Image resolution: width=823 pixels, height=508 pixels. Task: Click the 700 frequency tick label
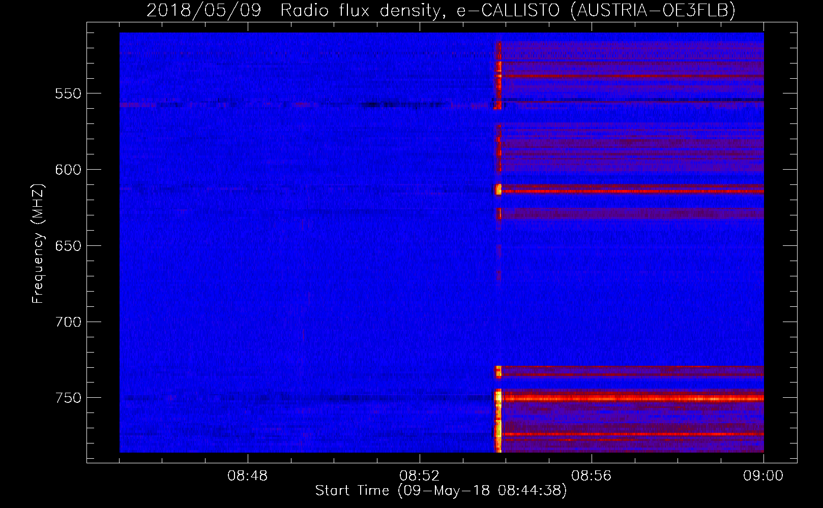68,322
